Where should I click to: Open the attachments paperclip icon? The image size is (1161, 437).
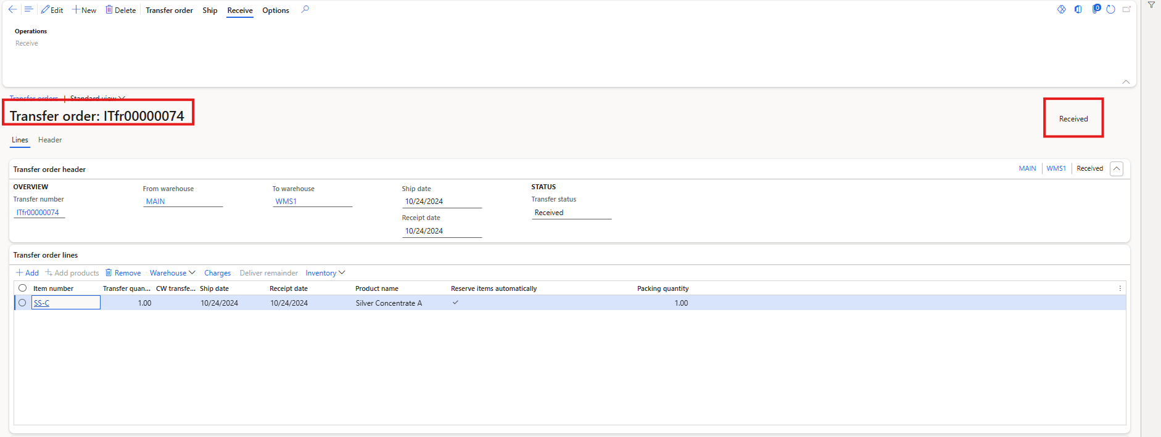pyautogui.click(x=1096, y=9)
